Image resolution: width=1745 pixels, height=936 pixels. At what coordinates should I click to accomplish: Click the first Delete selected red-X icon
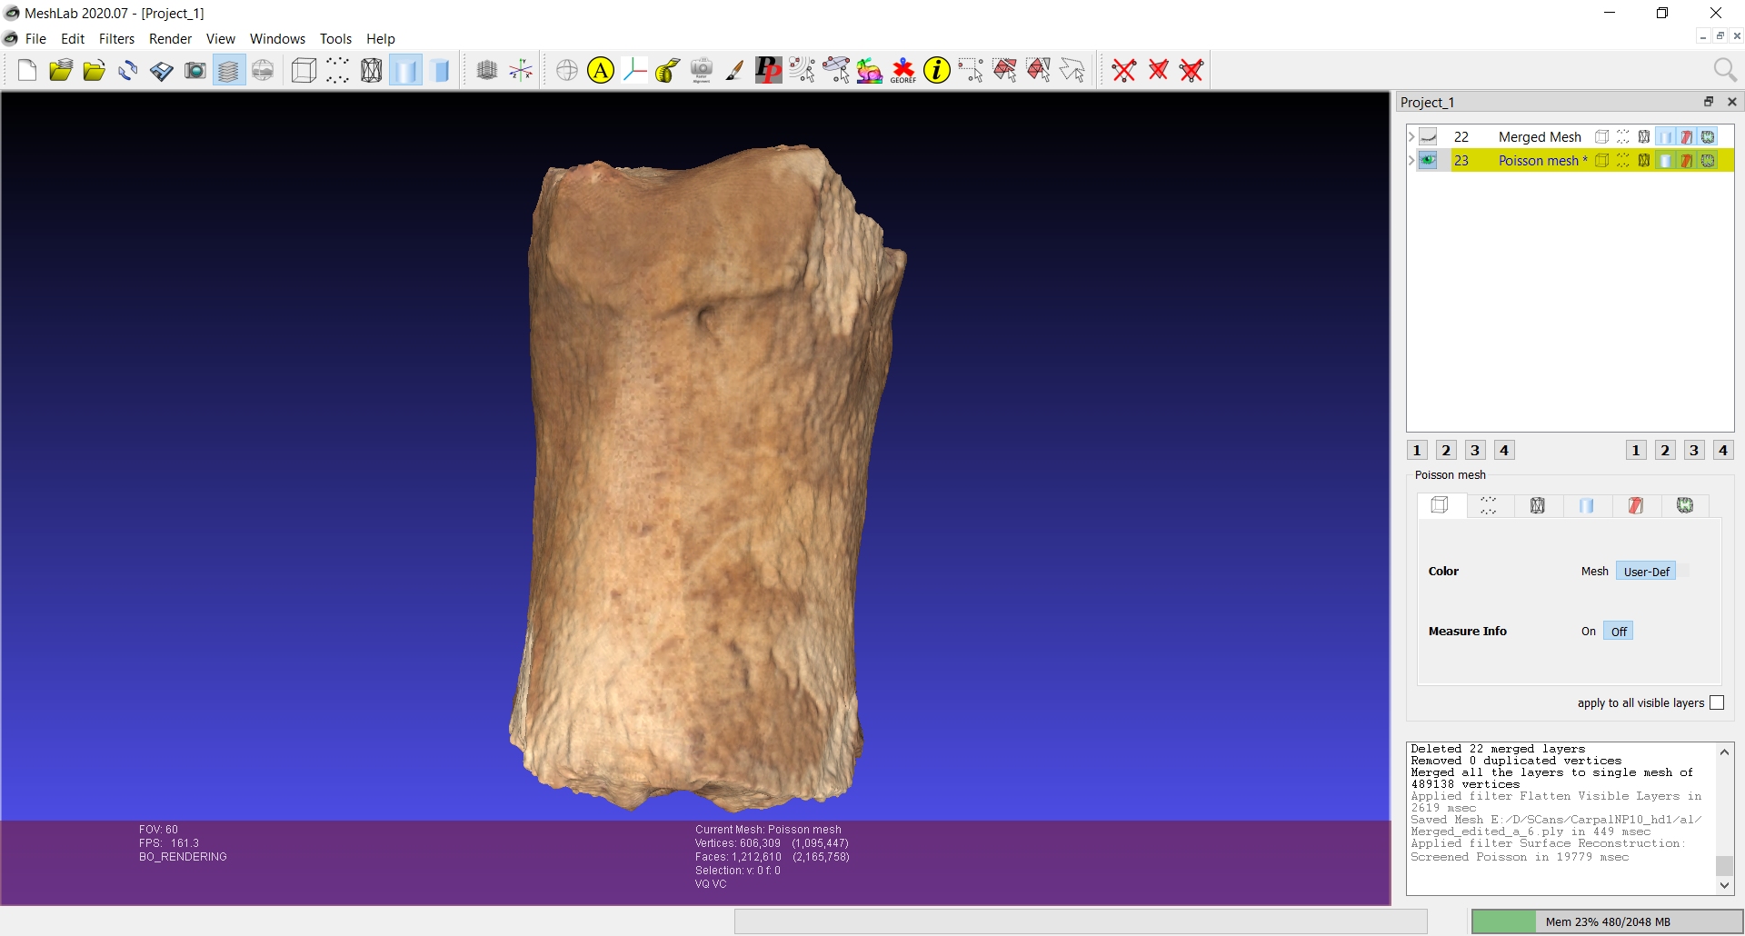[1124, 70]
